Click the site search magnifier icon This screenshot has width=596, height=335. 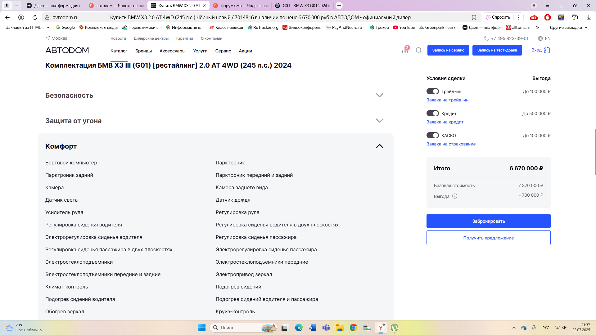419,50
